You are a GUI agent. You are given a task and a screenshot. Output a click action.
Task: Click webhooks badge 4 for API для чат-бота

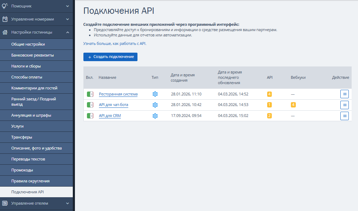click(x=293, y=105)
